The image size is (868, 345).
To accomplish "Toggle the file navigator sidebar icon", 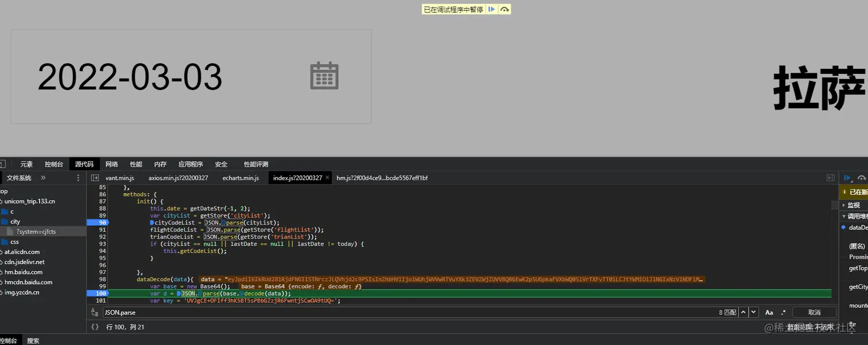I will (95, 178).
